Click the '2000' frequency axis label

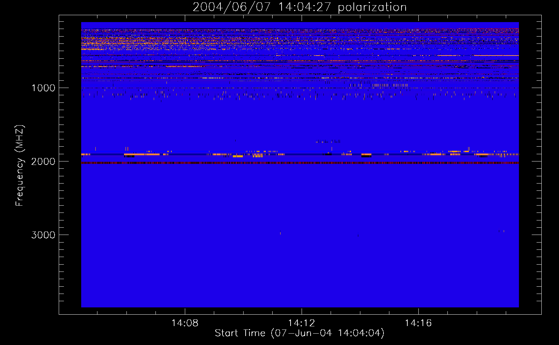click(43, 161)
